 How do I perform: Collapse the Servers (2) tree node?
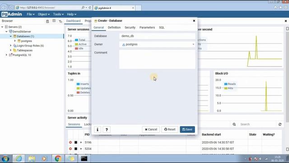click(x=2, y=27)
